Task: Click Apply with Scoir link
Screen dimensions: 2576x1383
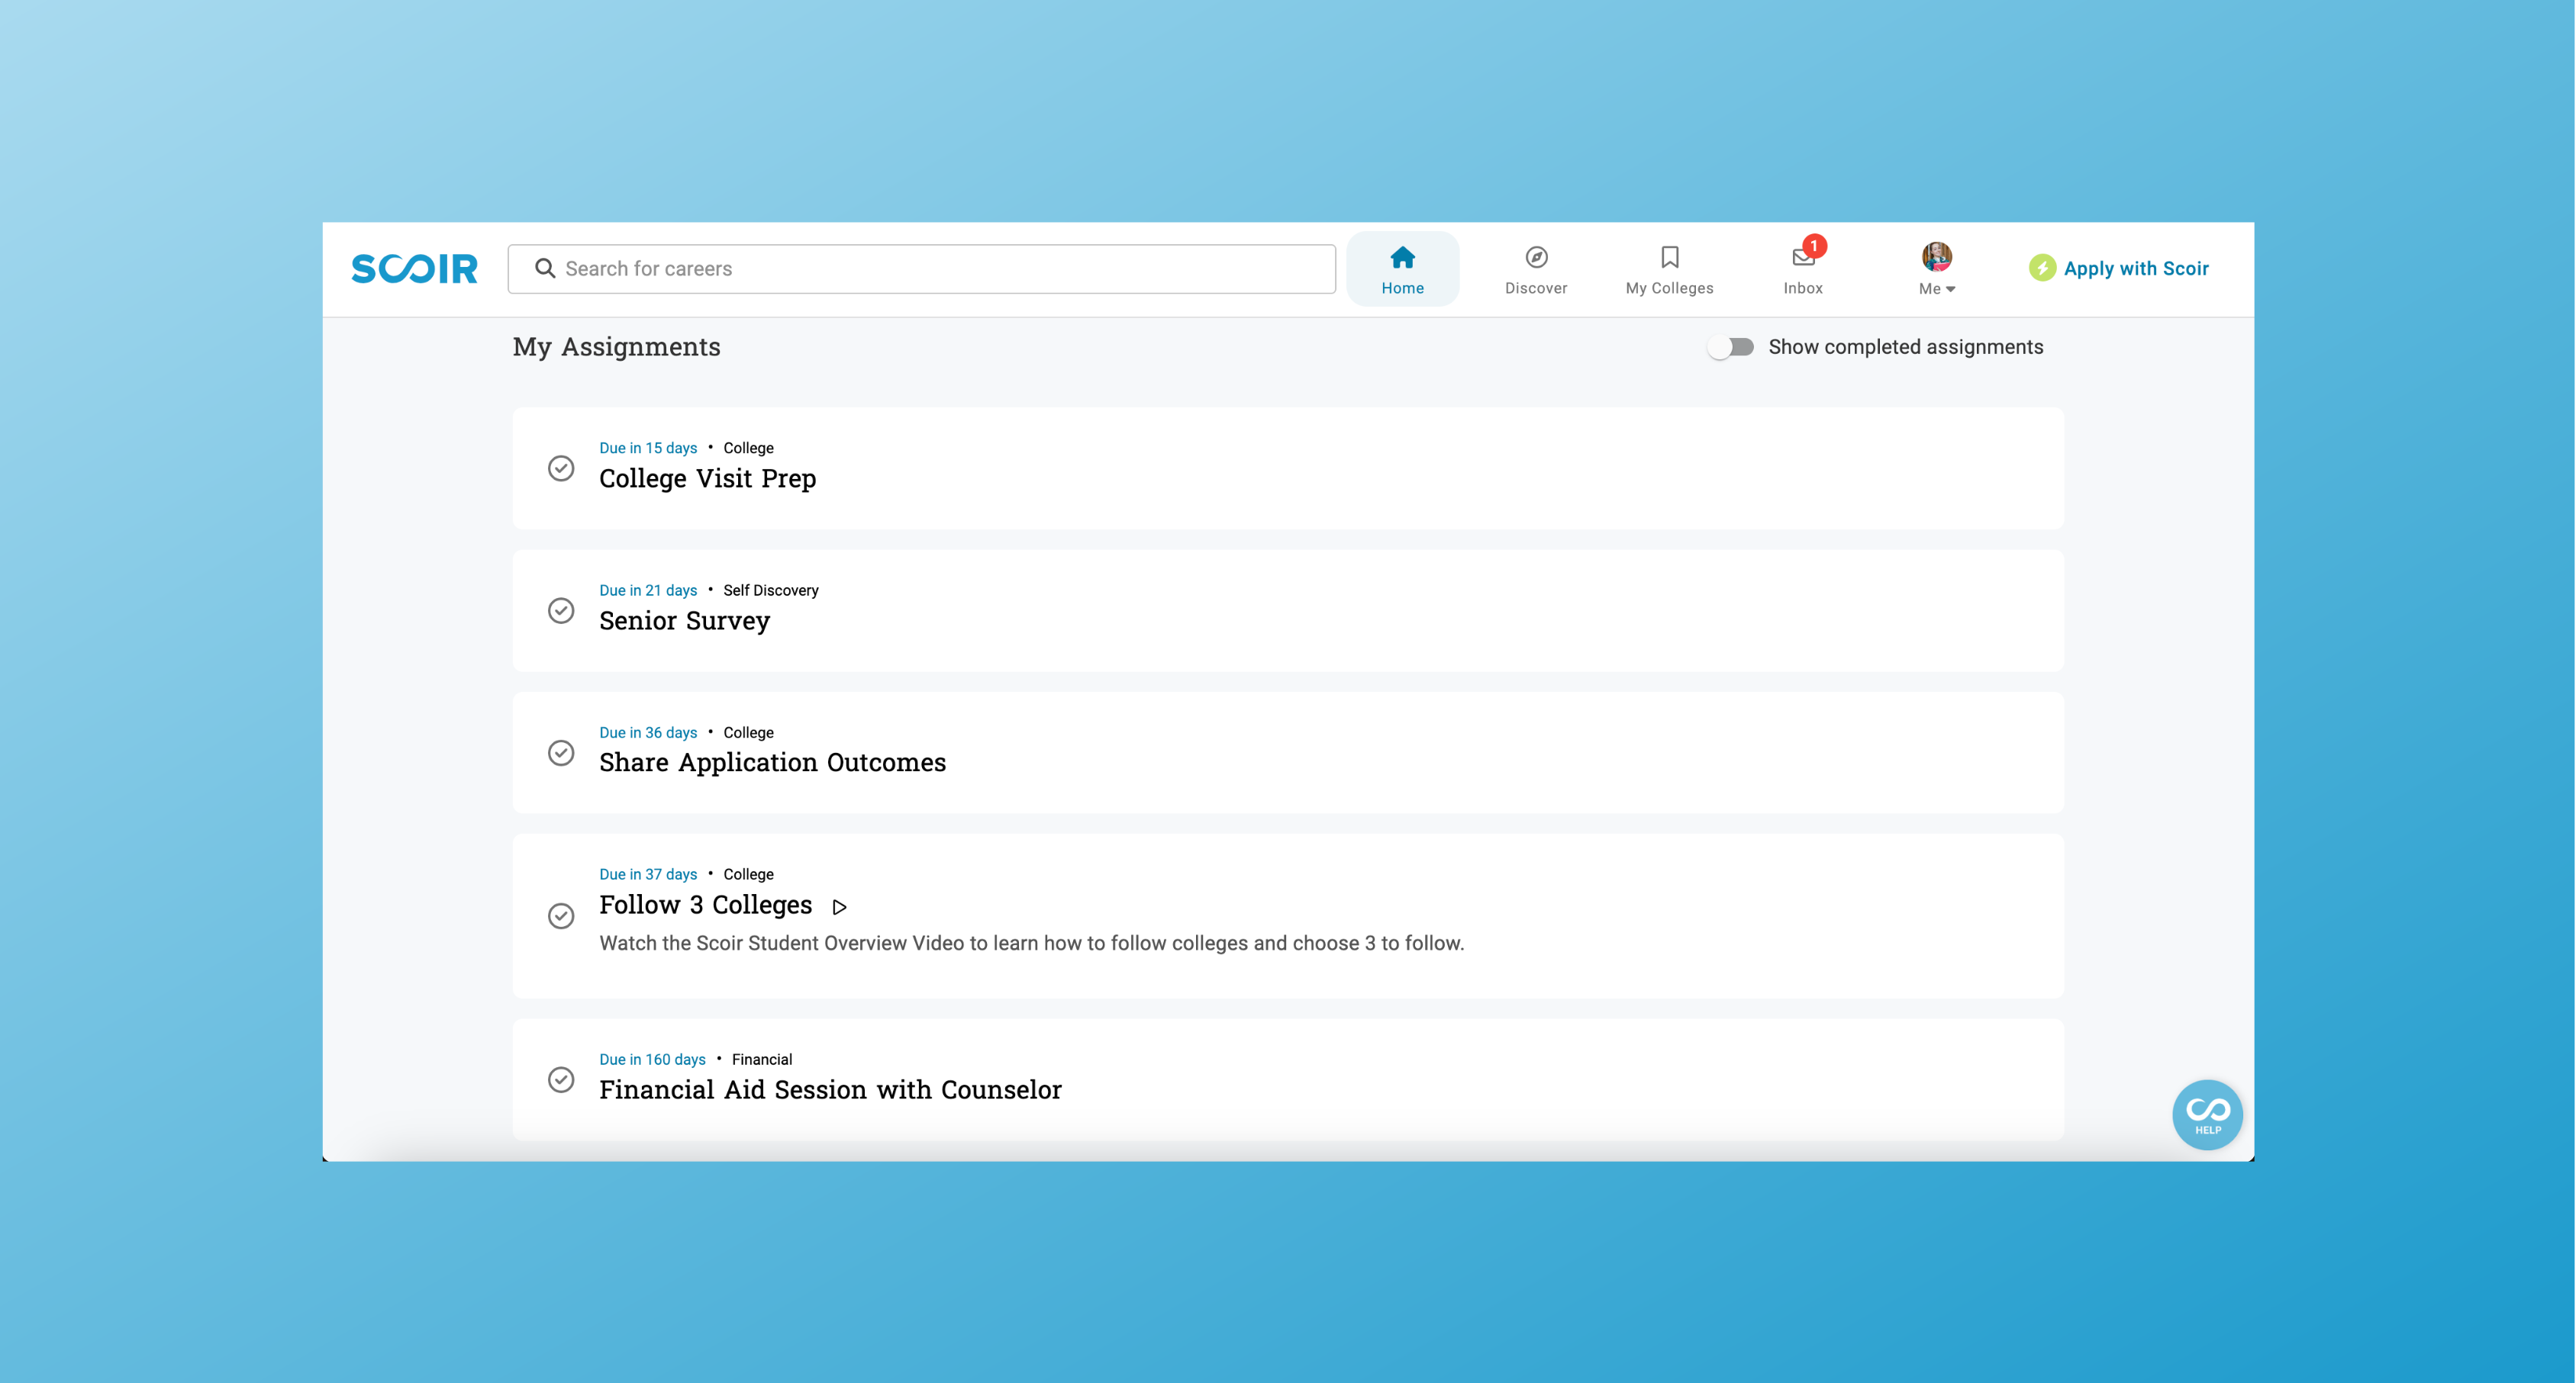Action: (2136, 269)
